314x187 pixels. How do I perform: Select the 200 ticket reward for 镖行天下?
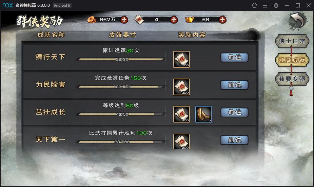[181, 59]
